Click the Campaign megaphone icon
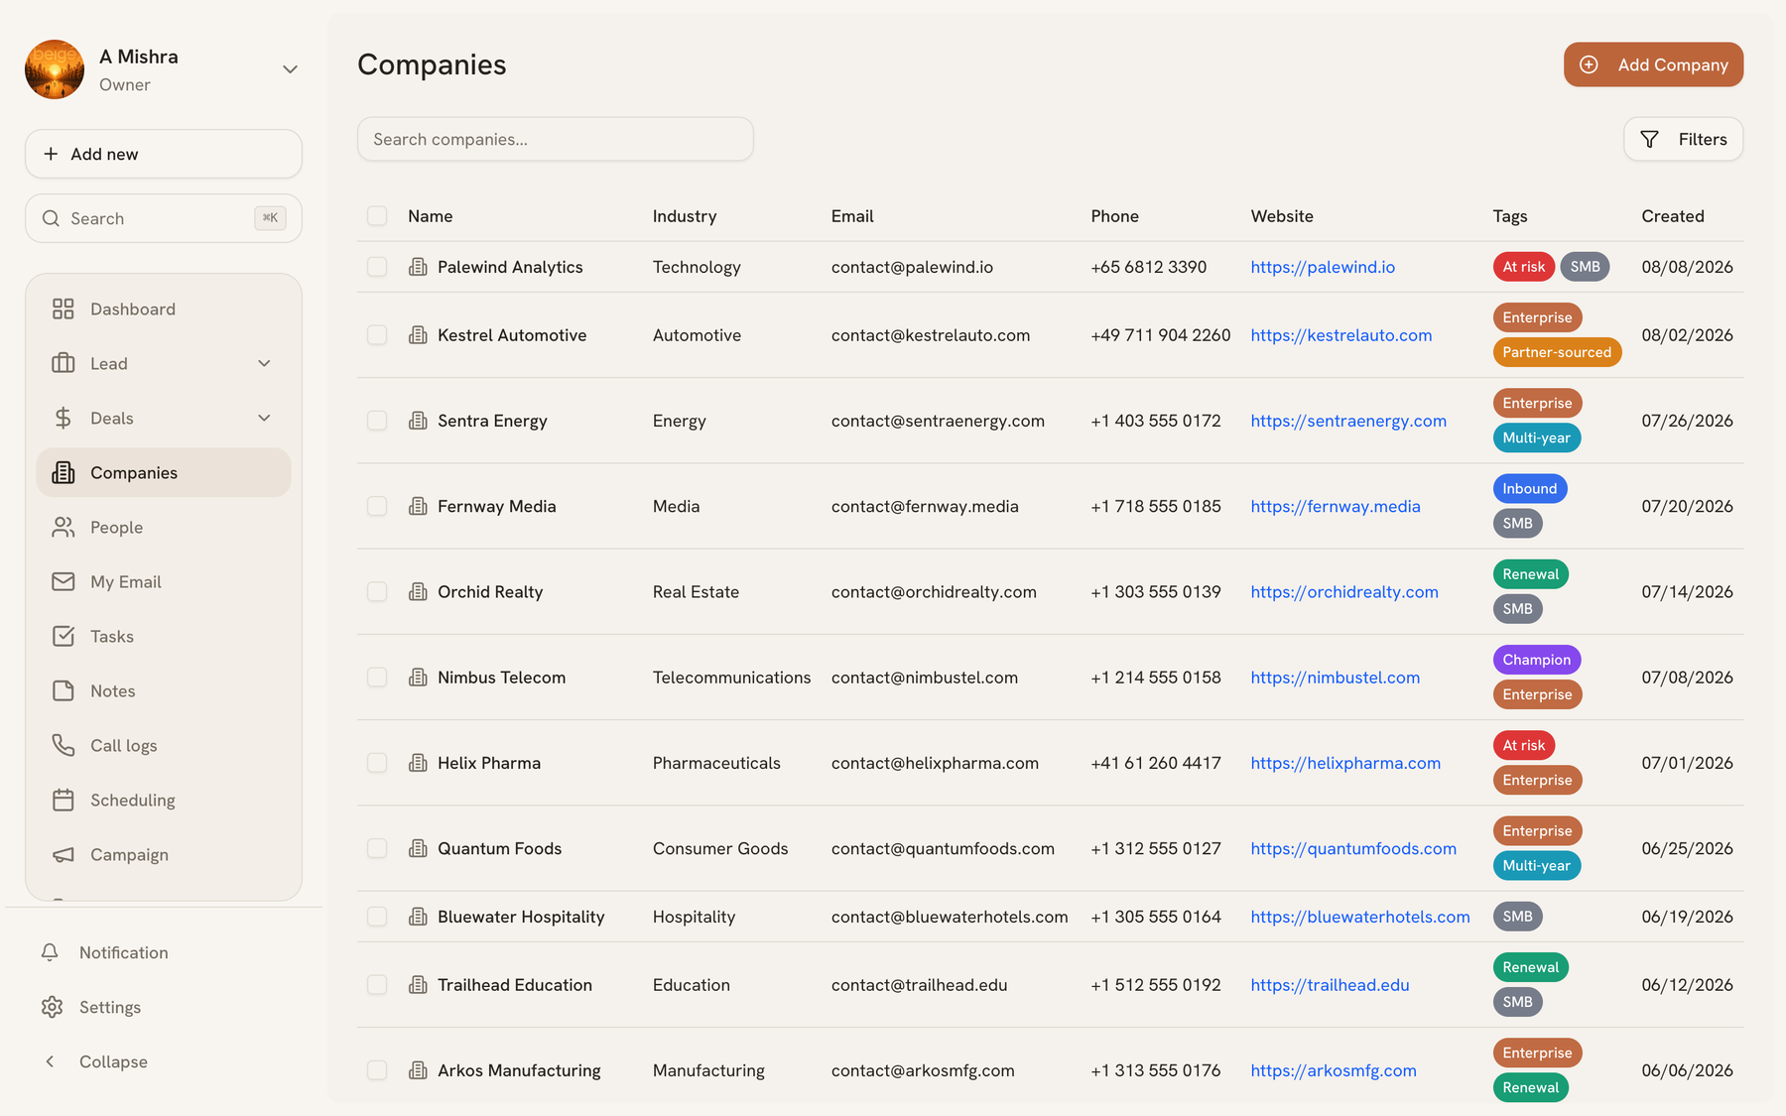The width and height of the screenshot is (1786, 1116). [x=64, y=855]
